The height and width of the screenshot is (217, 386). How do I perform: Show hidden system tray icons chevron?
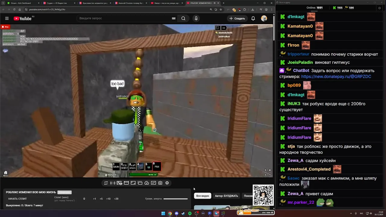click(351, 213)
